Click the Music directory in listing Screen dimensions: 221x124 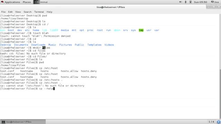click(52, 45)
